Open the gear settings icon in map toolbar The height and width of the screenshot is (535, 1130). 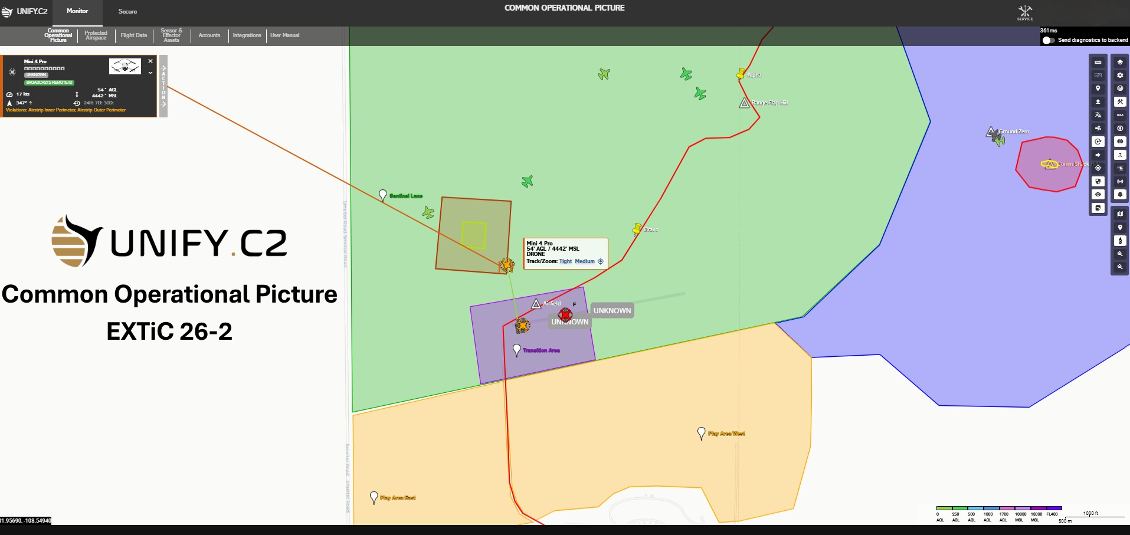(x=1120, y=76)
